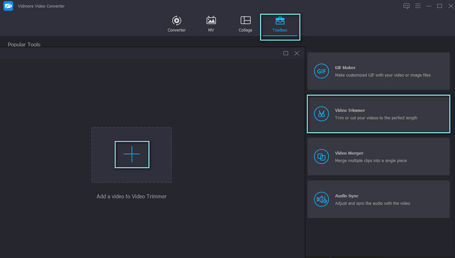Switch to the Converter tab
The height and width of the screenshot is (258, 455).
point(176,24)
